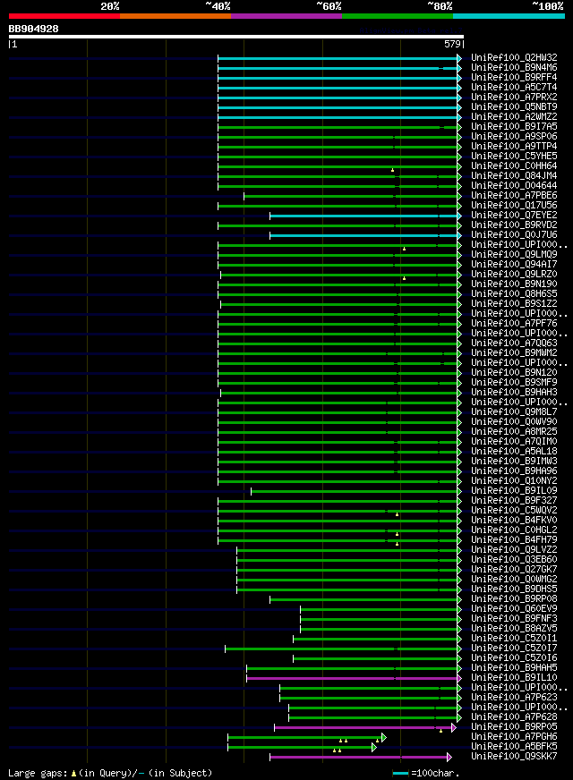Select the UniRef100_B9RVD2 label
Screen dimensions: 573x780
coord(514,225)
